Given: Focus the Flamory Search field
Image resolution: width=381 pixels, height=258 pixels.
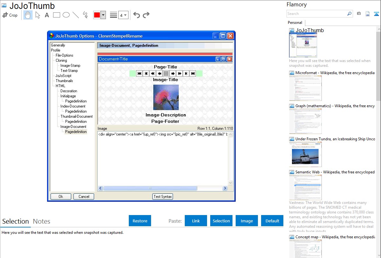Looking at the screenshot, I should (x=317, y=14).
